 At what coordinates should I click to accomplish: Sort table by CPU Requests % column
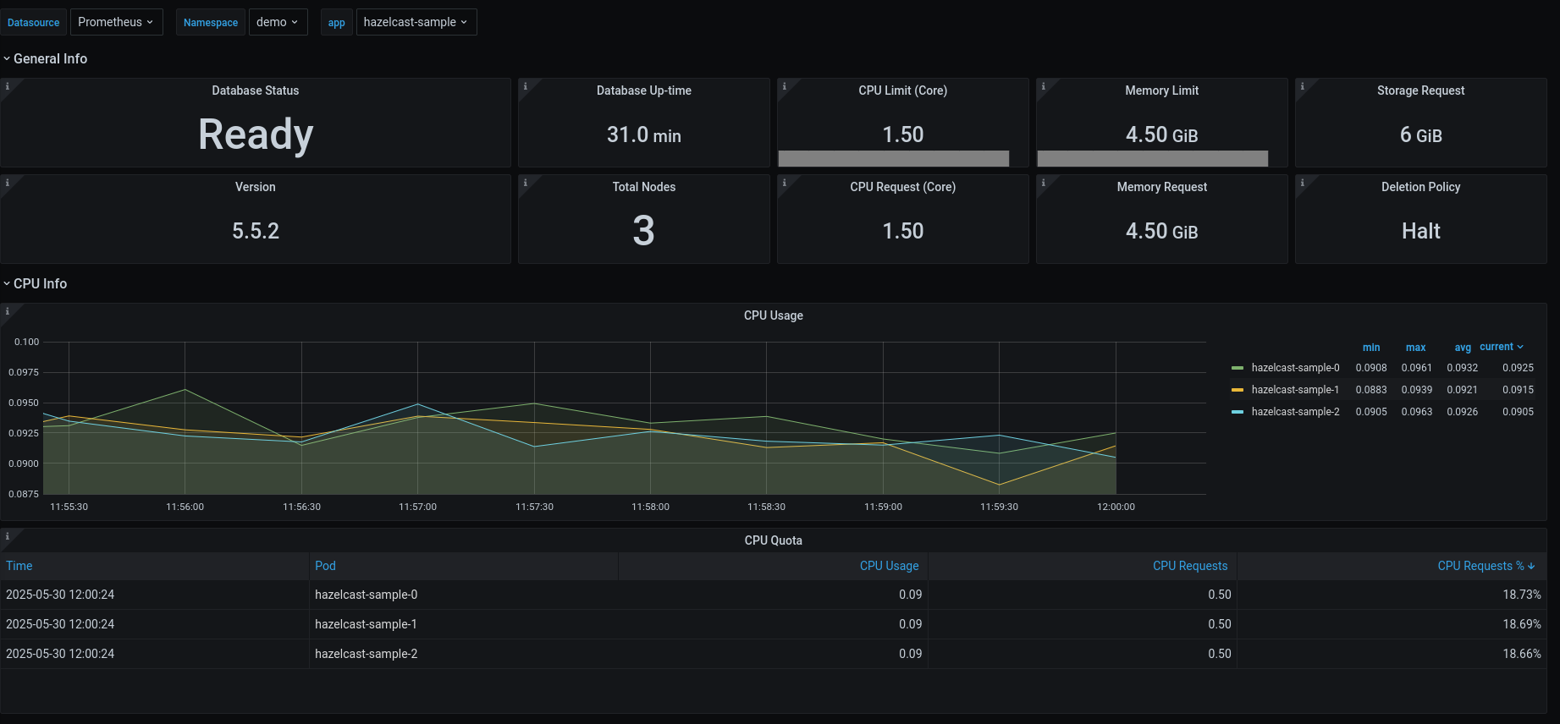tap(1480, 566)
